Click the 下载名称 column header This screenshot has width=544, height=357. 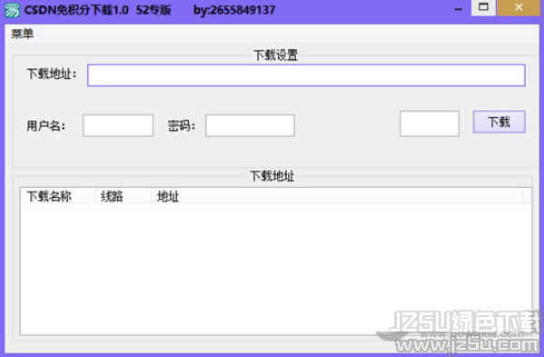point(57,196)
